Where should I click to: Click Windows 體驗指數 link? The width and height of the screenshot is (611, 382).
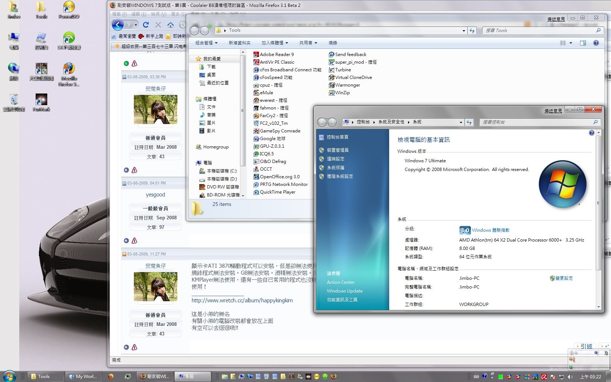491,230
